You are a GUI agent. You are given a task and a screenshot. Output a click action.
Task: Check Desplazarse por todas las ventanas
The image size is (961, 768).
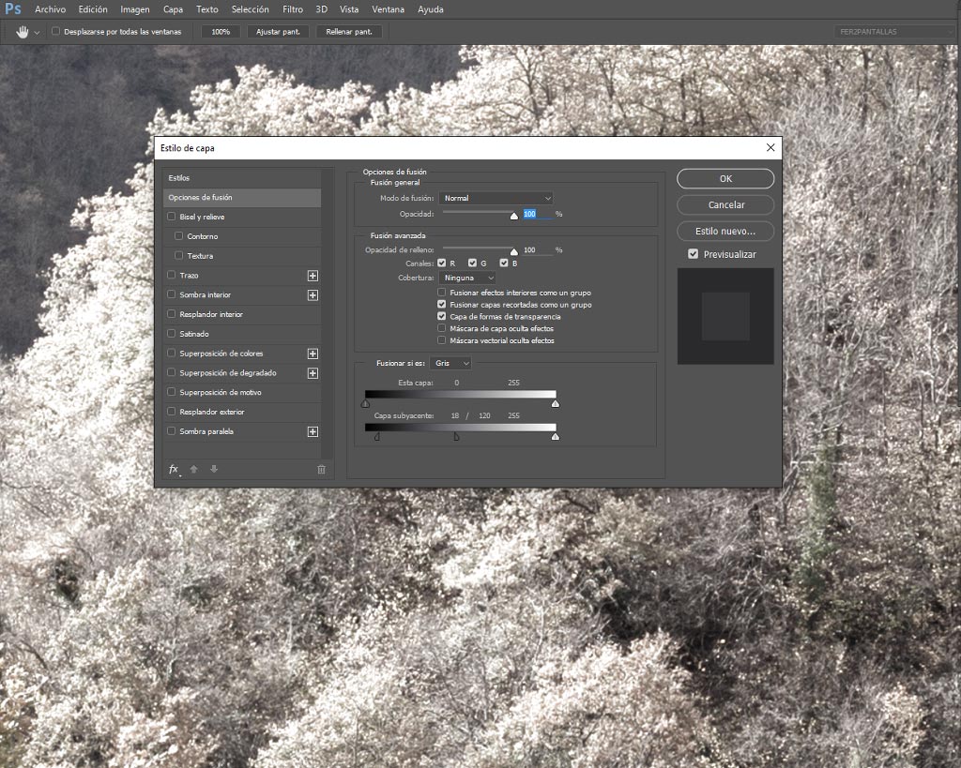point(55,31)
